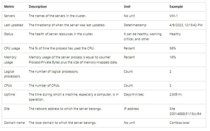Select the 4/9/2022, 12:15:42 PM timestamp
The height and width of the screenshot is (131, 210).
point(186,25)
